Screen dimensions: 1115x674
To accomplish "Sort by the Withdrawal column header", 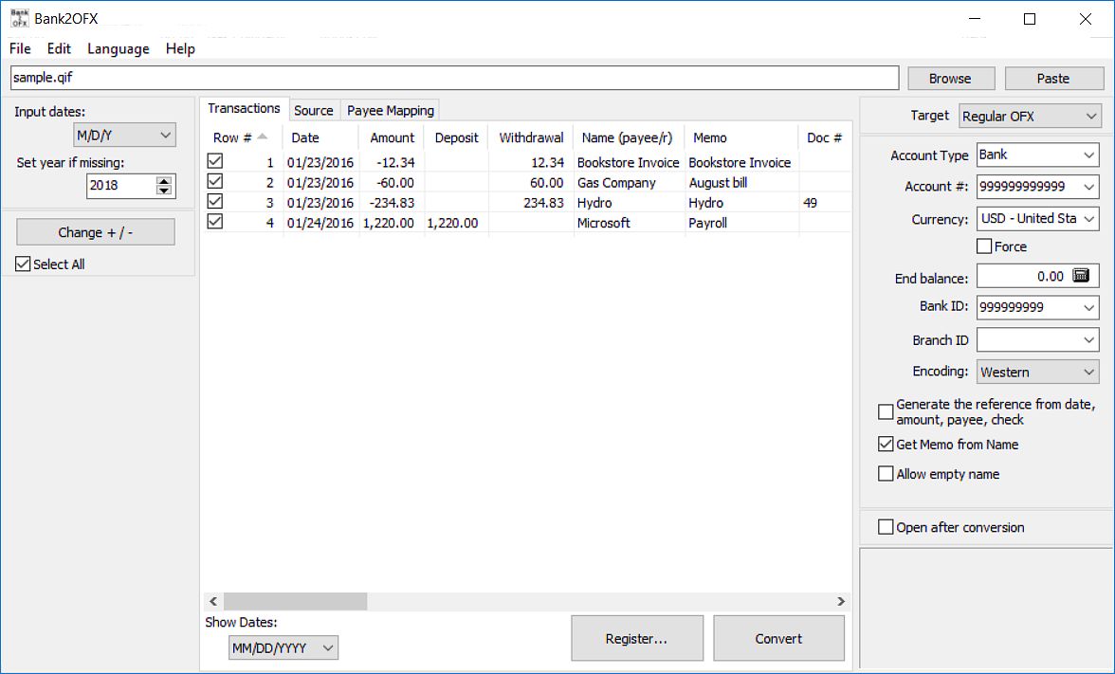I will pyautogui.click(x=531, y=138).
